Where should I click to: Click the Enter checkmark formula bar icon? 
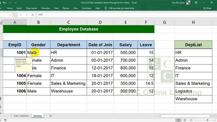tap(26, 15)
